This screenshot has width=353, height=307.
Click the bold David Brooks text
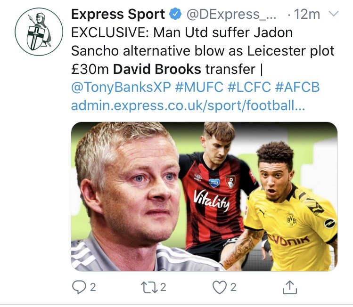click(157, 69)
